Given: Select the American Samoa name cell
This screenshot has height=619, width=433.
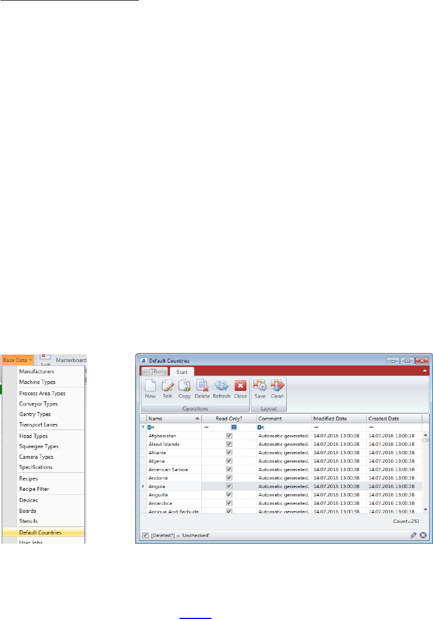Looking at the screenshot, I should 174,469.
